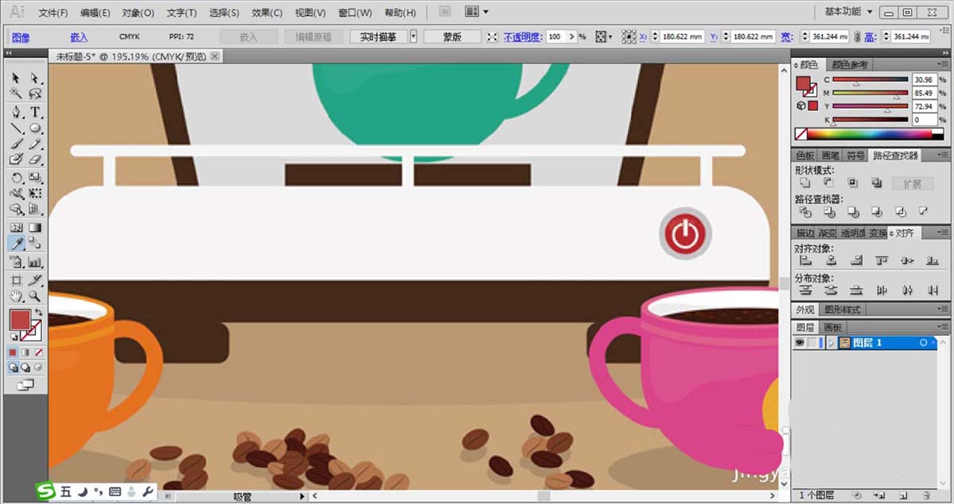Click the Direct Selection white arrow tool
The height and width of the screenshot is (504, 954).
(x=36, y=78)
